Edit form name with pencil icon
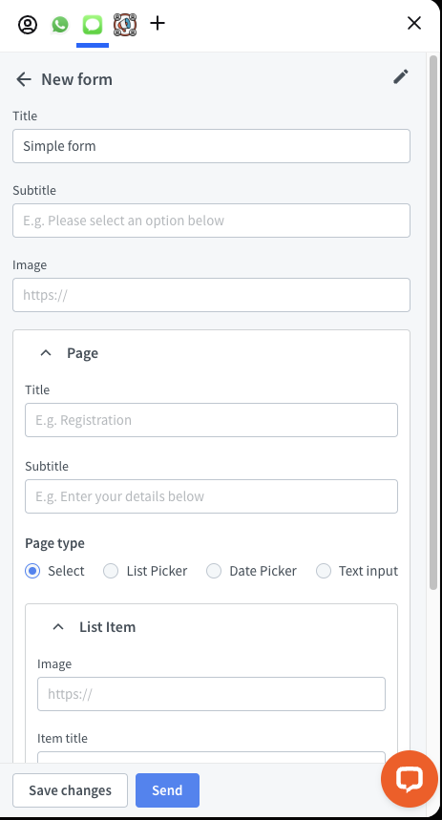The height and width of the screenshot is (820, 442). pos(401,77)
